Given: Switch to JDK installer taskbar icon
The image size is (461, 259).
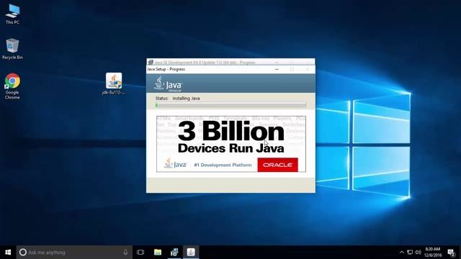Looking at the screenshot, I should [174, 253].
